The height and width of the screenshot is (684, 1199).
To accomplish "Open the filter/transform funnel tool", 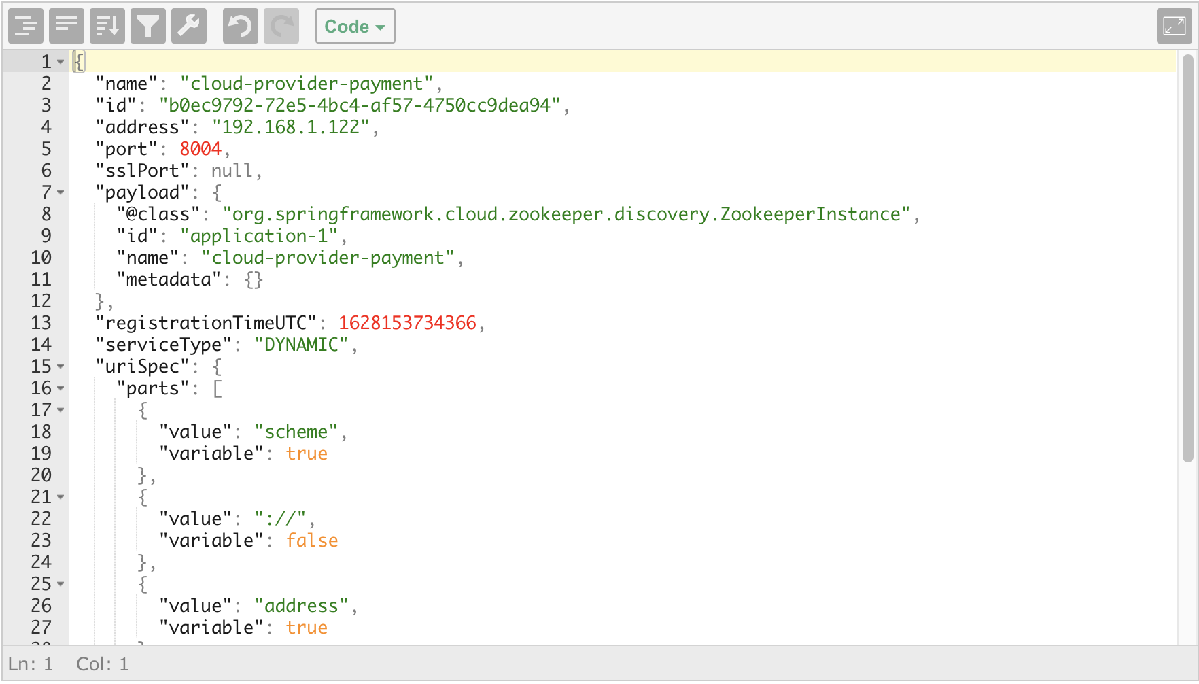I will coord(148,27).
